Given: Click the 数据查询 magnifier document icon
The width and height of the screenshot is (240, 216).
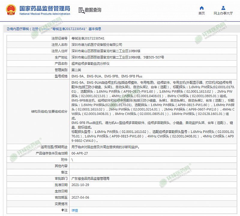Looking at the screenshot, I should point(81,10).
